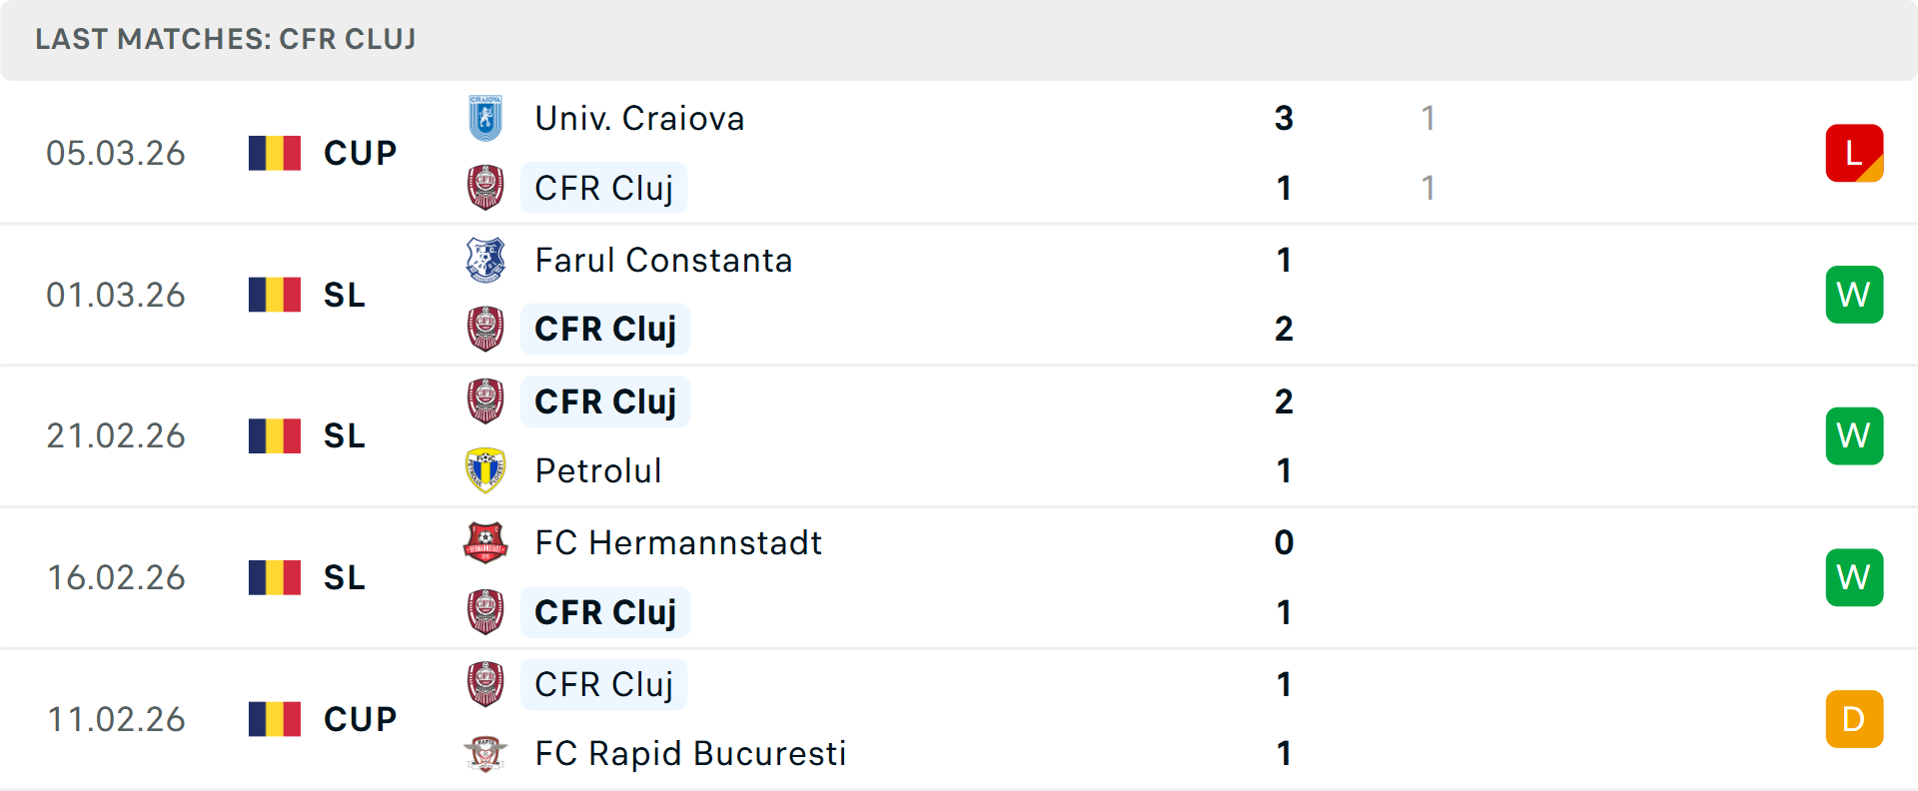Click the FC Rapid Bucuresti club crest
The width and height of the screenshot is (1918, 791).
485,753
